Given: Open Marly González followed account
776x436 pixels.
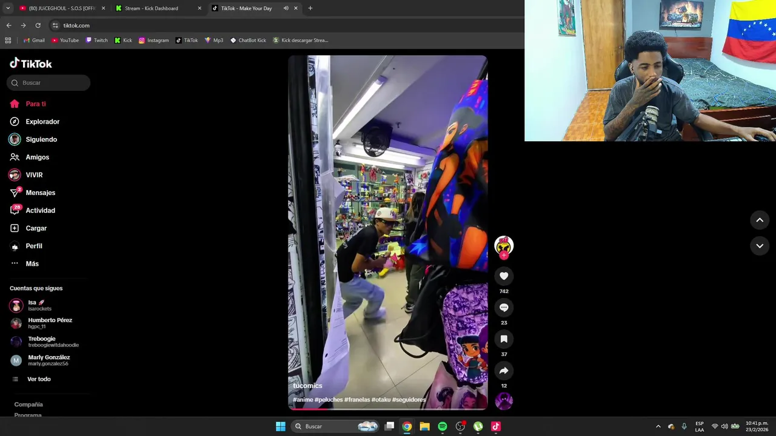Looking at the screenshot, I should click(40, 360).
